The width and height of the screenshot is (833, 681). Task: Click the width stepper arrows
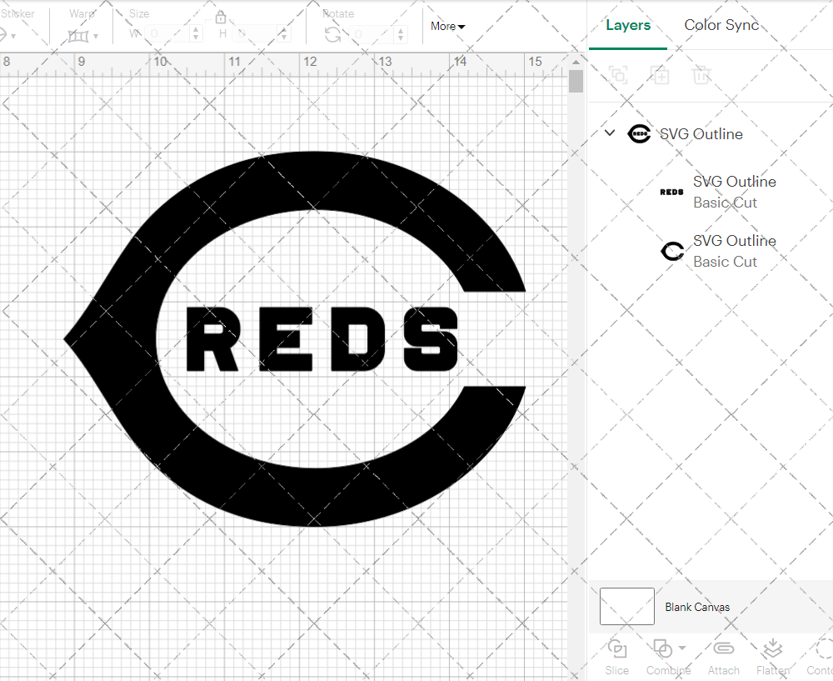coord(196,34)
